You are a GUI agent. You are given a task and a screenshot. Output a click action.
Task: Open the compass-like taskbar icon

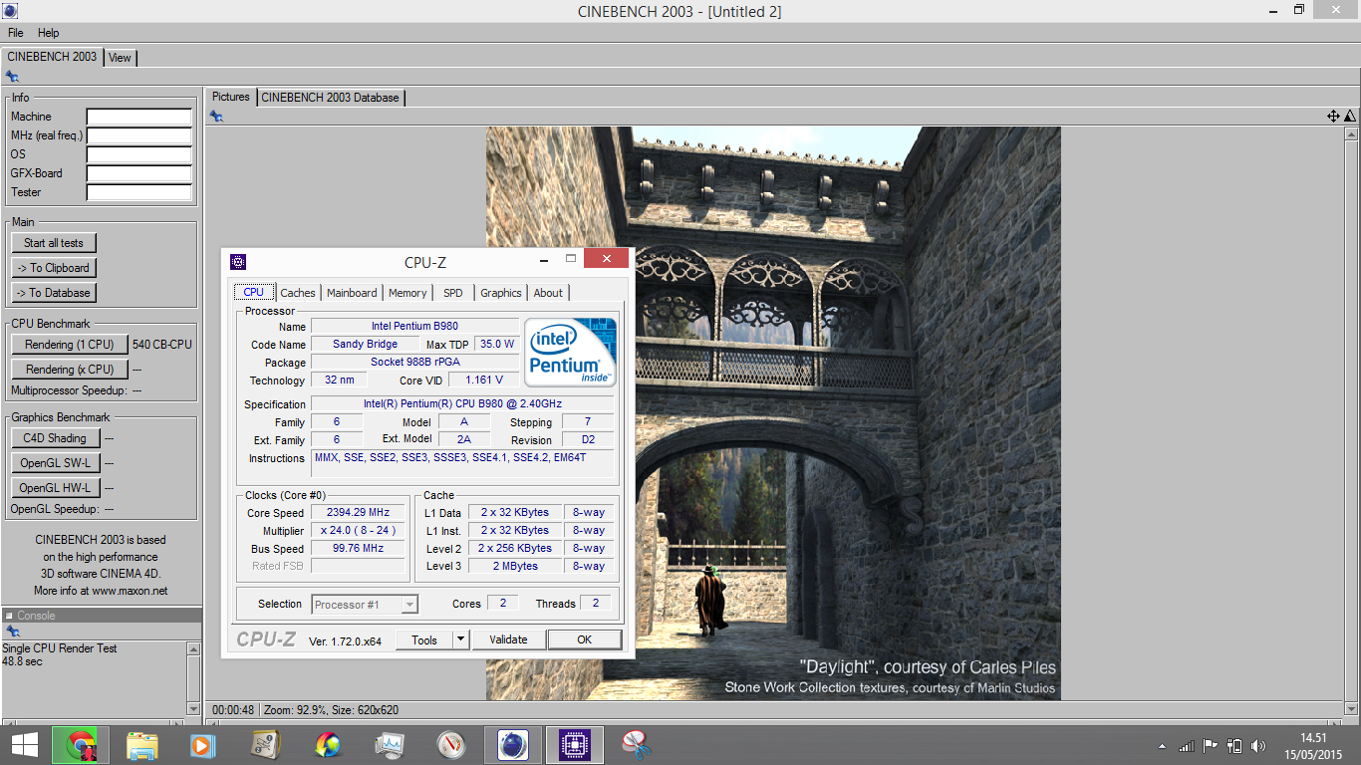click(451, 744)
